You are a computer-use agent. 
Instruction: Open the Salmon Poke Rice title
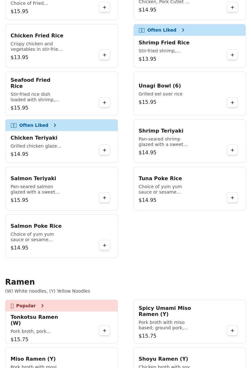pyautogui.click(x=36, y=226)
